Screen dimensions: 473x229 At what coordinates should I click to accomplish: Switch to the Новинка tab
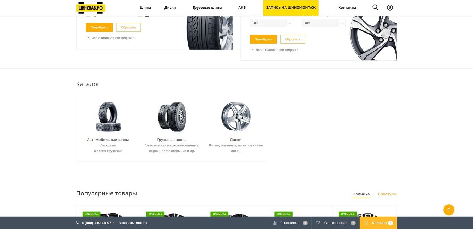361,194
